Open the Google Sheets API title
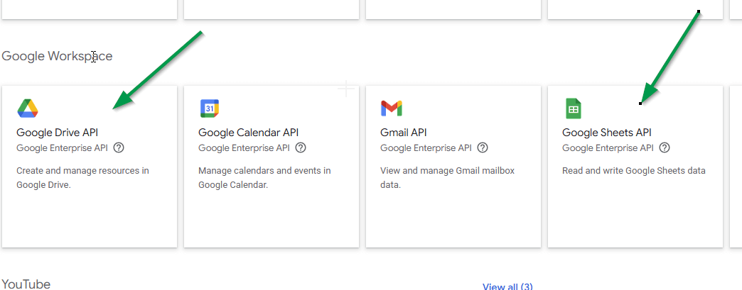 pos(607,133)
